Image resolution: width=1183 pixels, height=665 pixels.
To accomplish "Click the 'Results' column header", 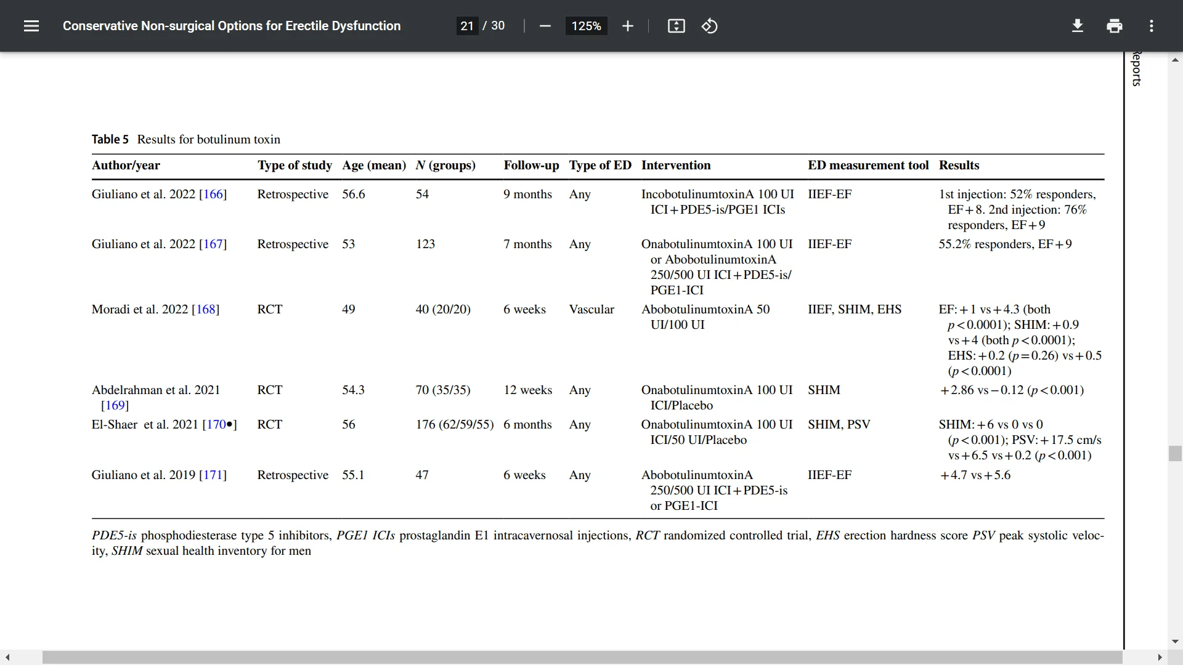I will tap(959, 165).
